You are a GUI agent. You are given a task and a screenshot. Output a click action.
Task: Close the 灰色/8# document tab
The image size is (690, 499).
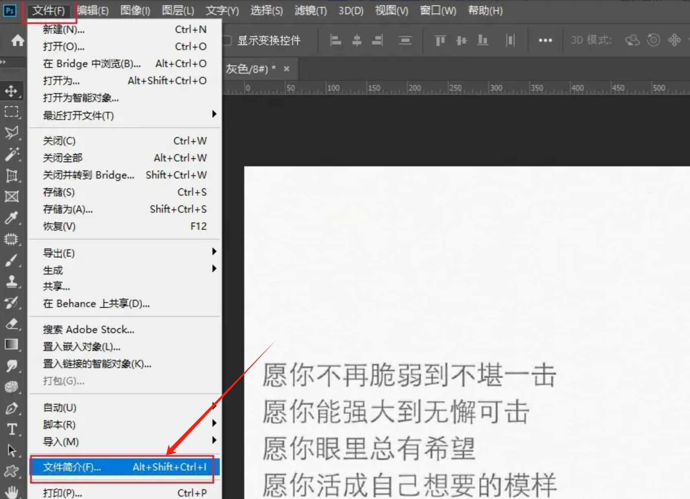pyautogui.click(x=287, y=69)
